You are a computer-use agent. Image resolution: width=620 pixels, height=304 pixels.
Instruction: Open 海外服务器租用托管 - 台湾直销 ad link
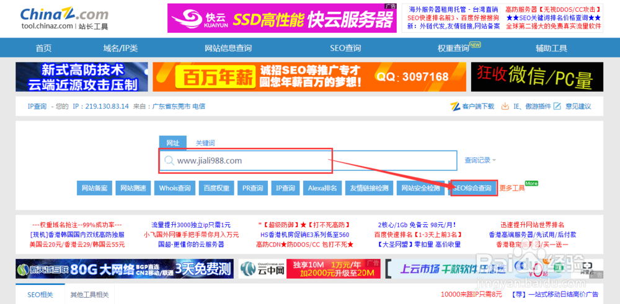(453, 9)
